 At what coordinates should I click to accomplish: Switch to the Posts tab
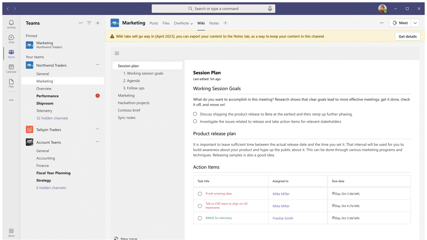(154, 23)
